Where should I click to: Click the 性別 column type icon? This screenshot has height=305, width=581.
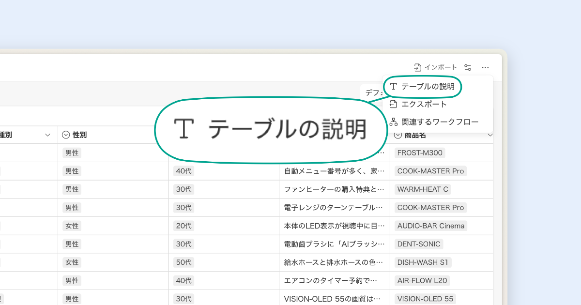pos(66,135)
